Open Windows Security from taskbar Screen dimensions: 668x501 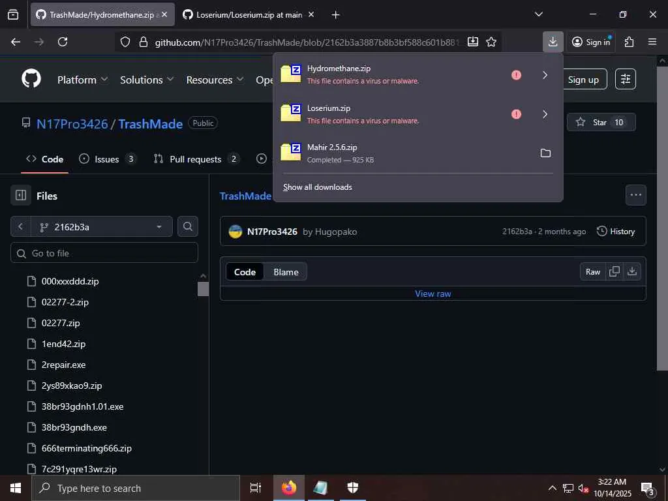point(353,488)
